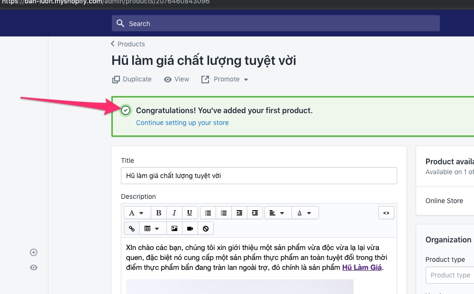Screen dimensions: 474x294
Task: Insert a video into the product description
Action: click(190, 228)
